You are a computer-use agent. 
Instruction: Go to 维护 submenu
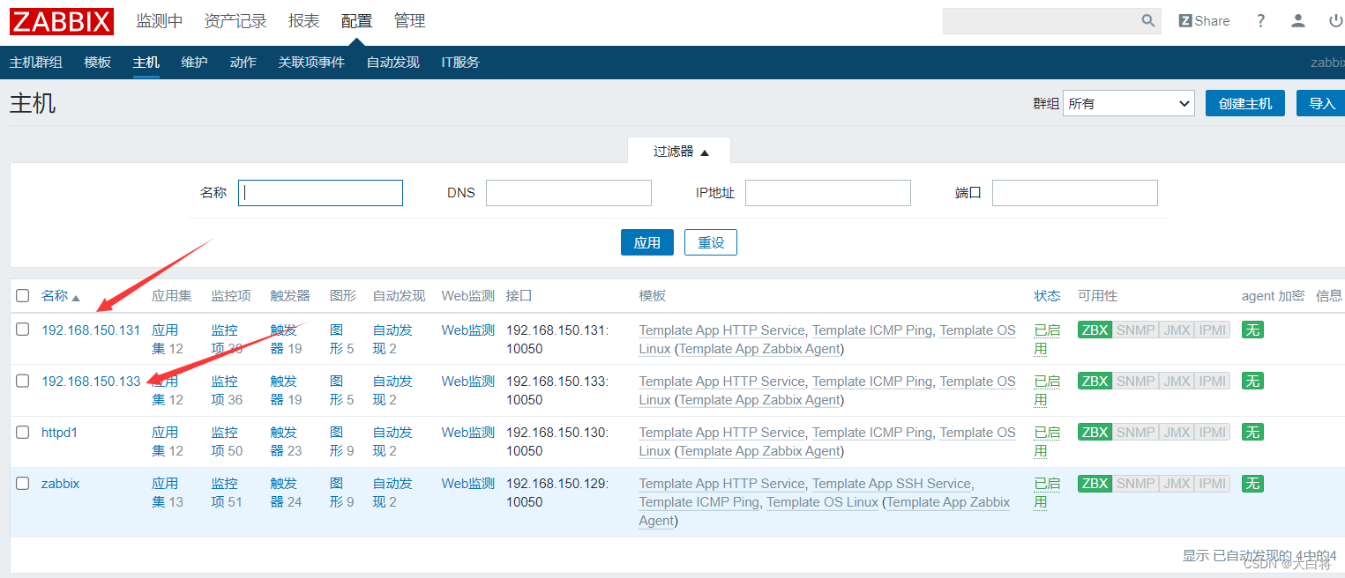point(194,63)
